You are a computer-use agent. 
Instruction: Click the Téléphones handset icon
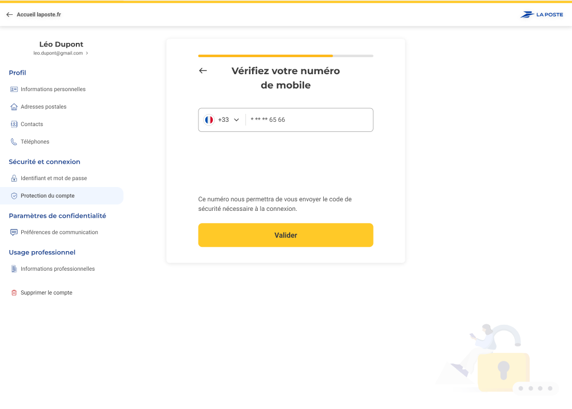14,142
